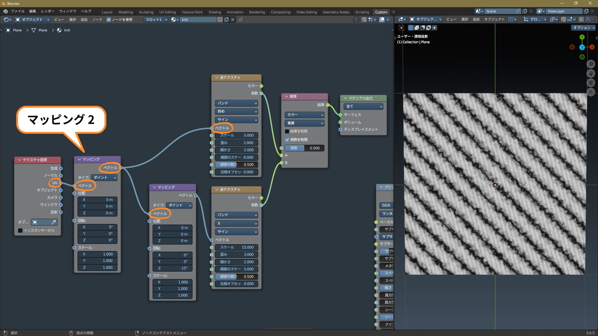Click eyedropper in Texture Coordinate object field
The width and height of the screenshot is (598, 336).
click(54, 222)
